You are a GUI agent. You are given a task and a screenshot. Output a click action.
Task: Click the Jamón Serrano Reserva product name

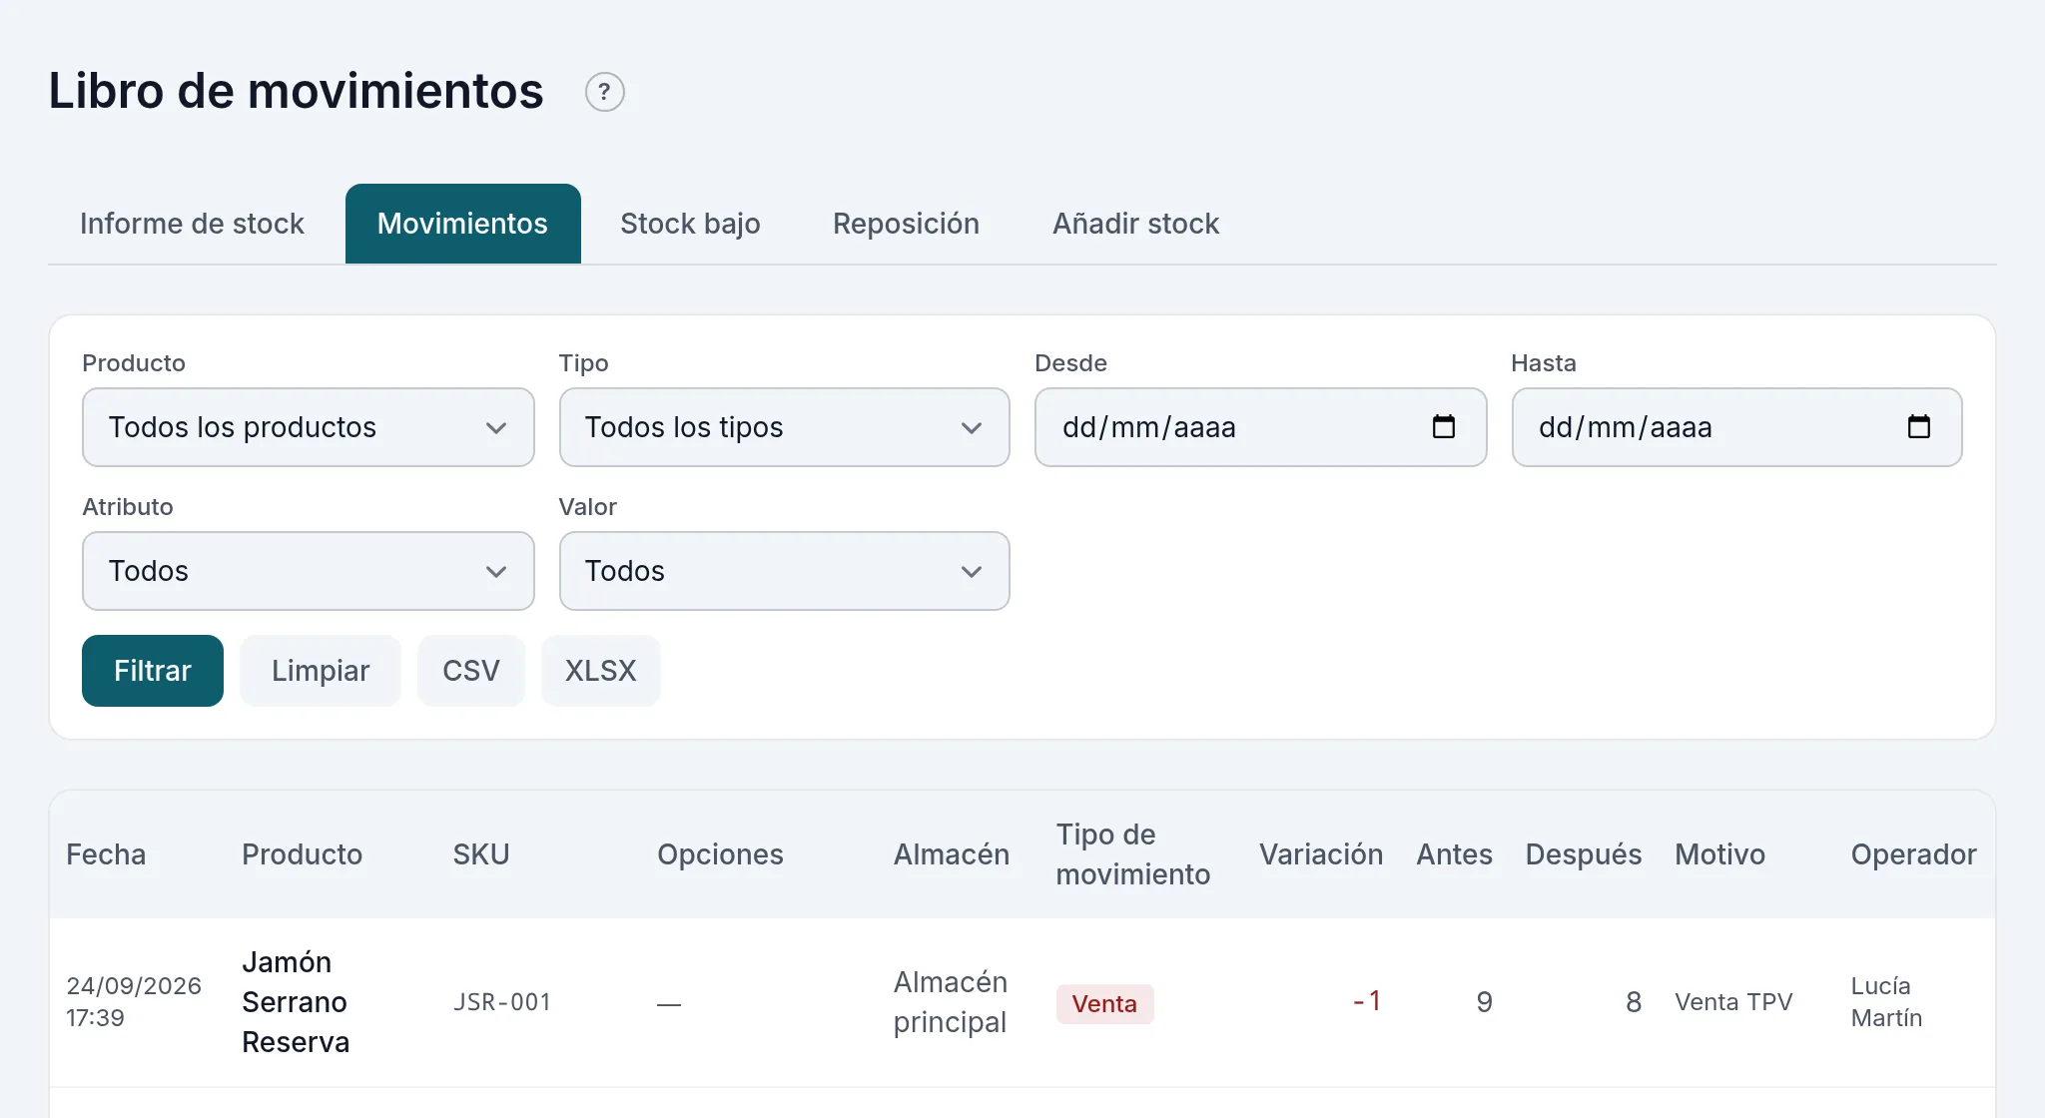(296, 1002)
